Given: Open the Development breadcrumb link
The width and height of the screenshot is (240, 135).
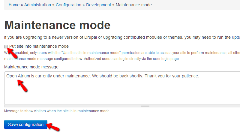Looking at the screenshot, I should pos(98,5).
